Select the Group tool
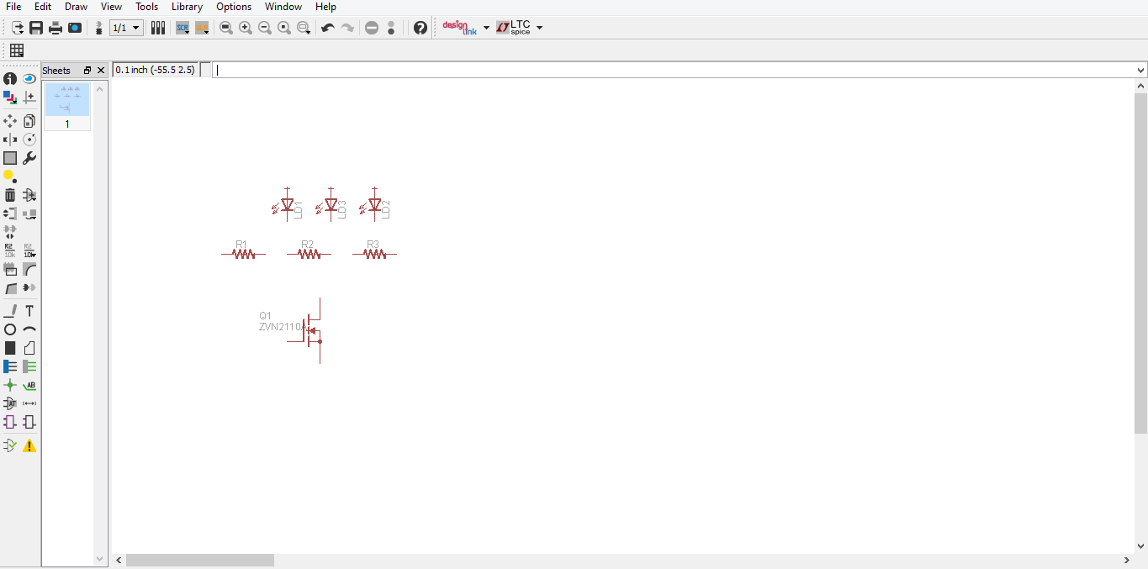The height and width of the screenshot is (569, 1148). pyautogui.click(x=10, y=158)
